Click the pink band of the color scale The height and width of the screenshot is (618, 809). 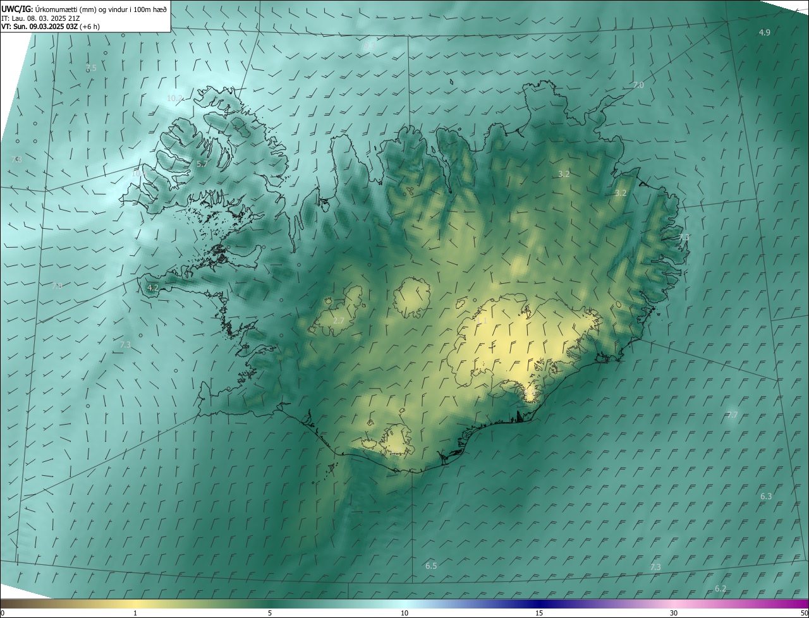(x=674, y=604)
